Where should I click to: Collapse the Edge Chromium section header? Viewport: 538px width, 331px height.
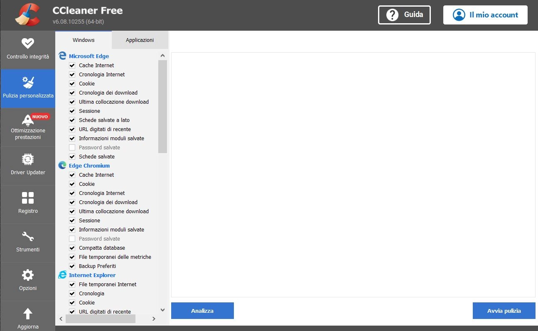89,165
